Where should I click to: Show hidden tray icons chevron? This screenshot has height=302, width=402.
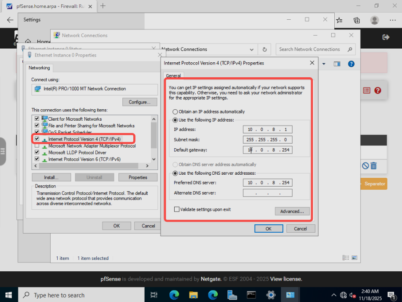click(x=333, y=295)
